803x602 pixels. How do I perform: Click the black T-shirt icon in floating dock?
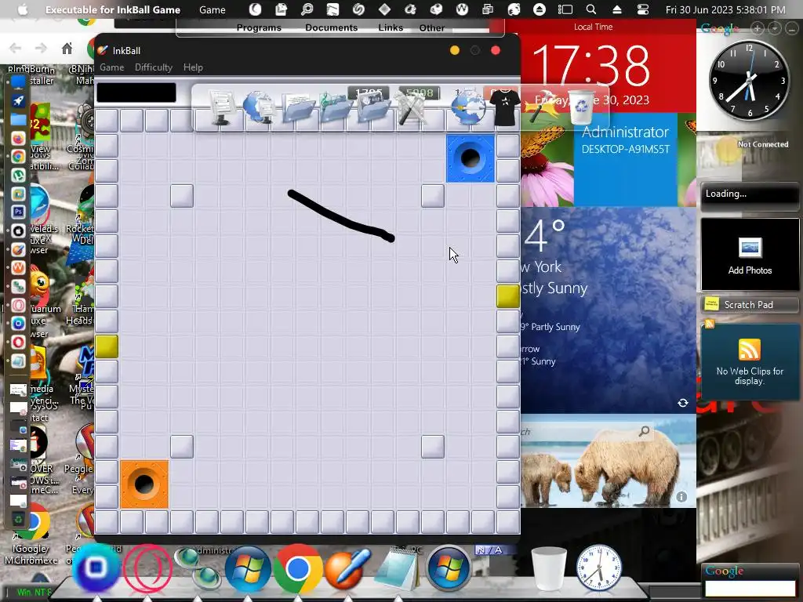pos(505,107)
